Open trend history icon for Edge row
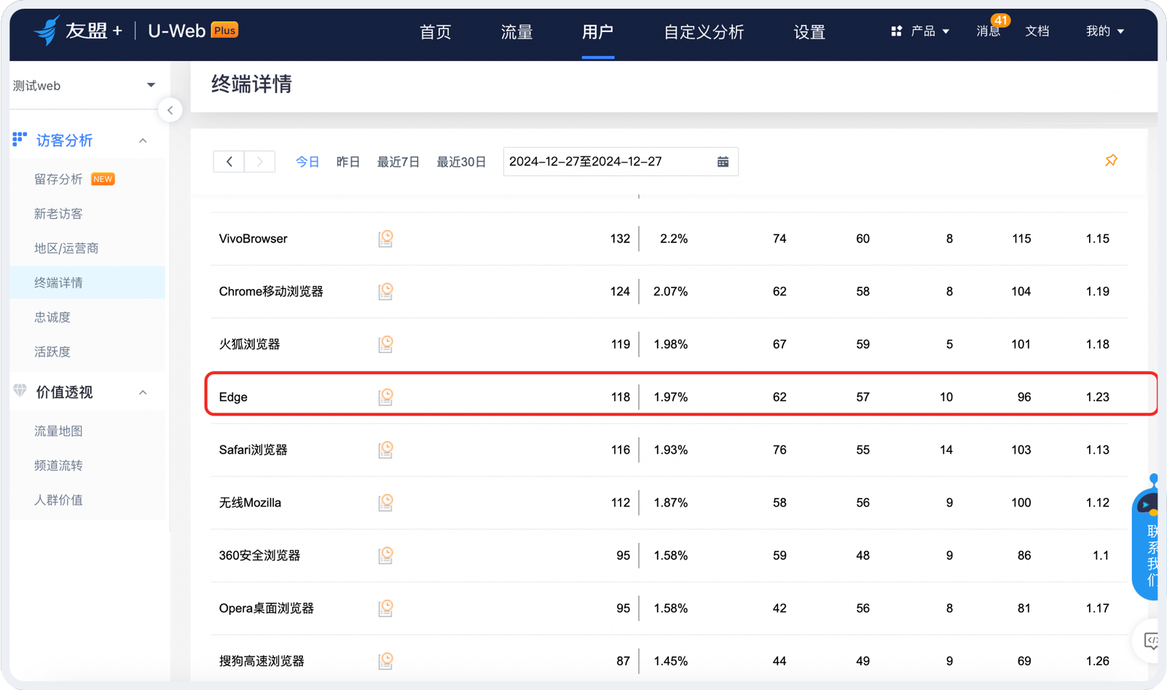 click(385, 397)
